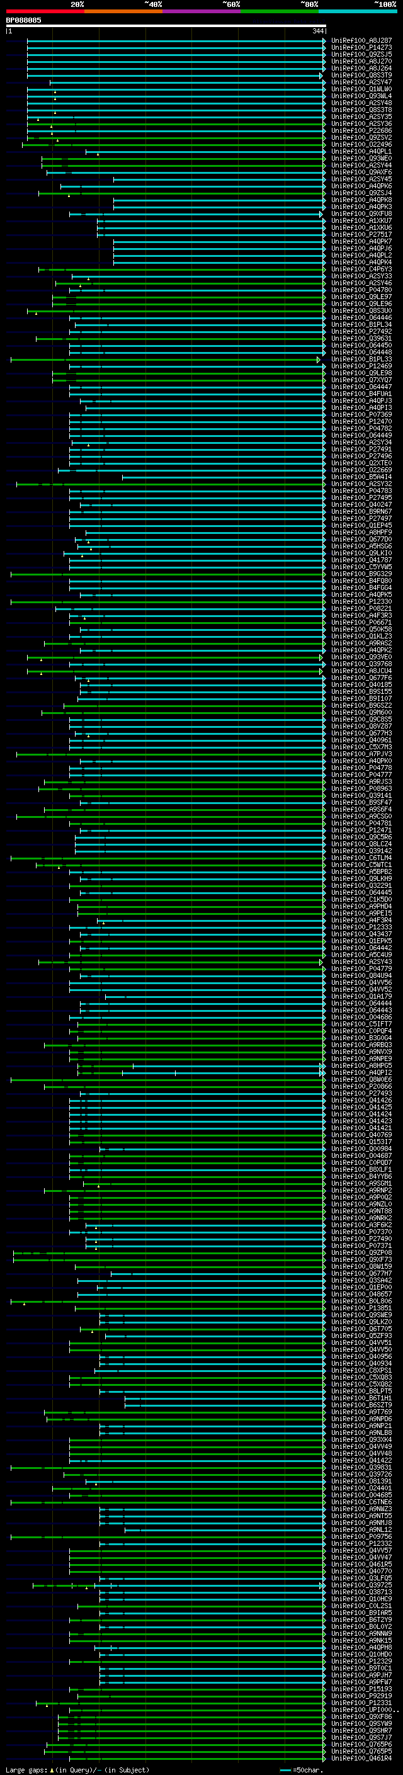Click the yellow gap marker on the UniRef100_A4QPL1 row

tap(98, 154)
